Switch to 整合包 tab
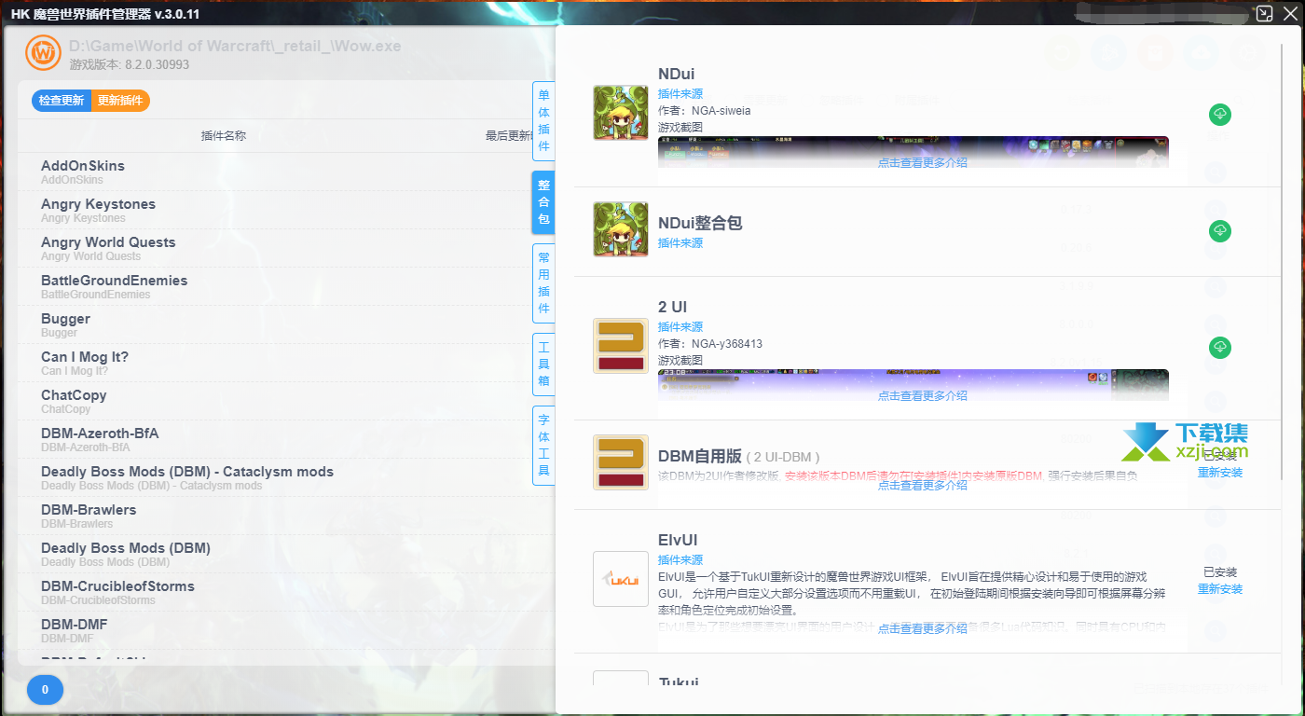Viewport: 1305px width, 716px height. point(543,202)
